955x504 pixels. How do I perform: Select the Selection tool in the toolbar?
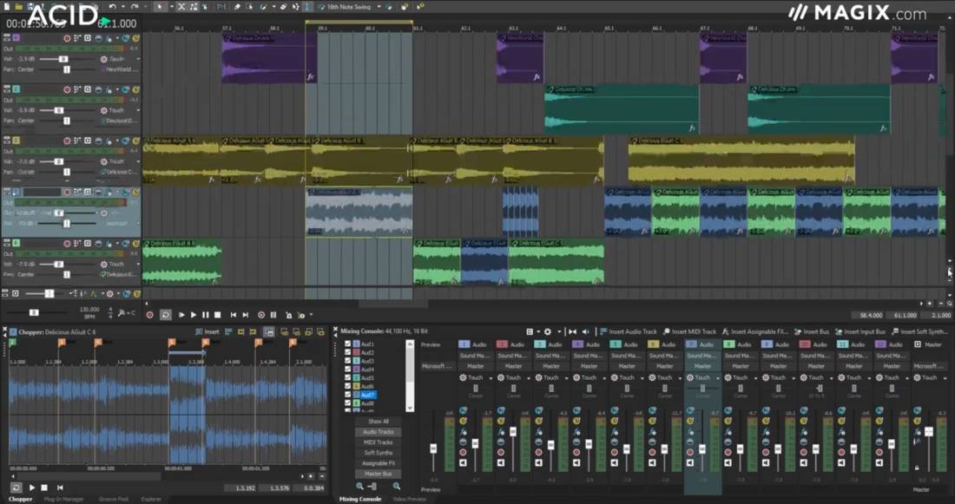click(159, 6)
